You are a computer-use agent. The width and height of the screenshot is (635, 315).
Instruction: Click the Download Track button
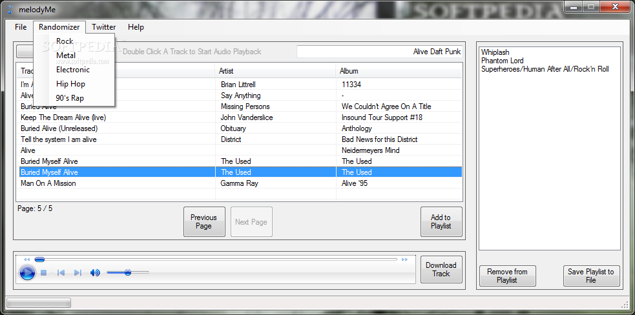point(441,270)
